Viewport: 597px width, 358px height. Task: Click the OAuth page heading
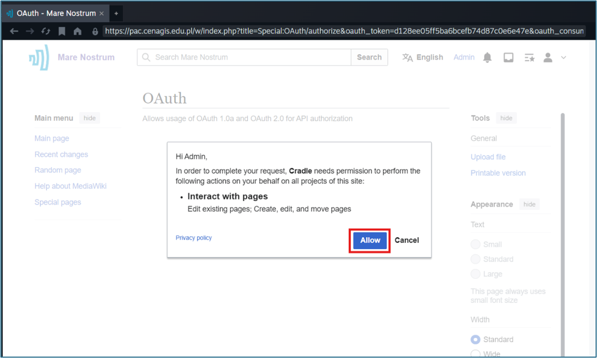point(165,98)
